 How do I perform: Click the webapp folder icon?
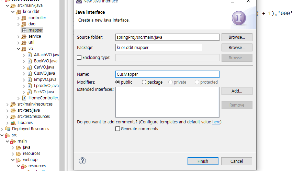point(18,160)
